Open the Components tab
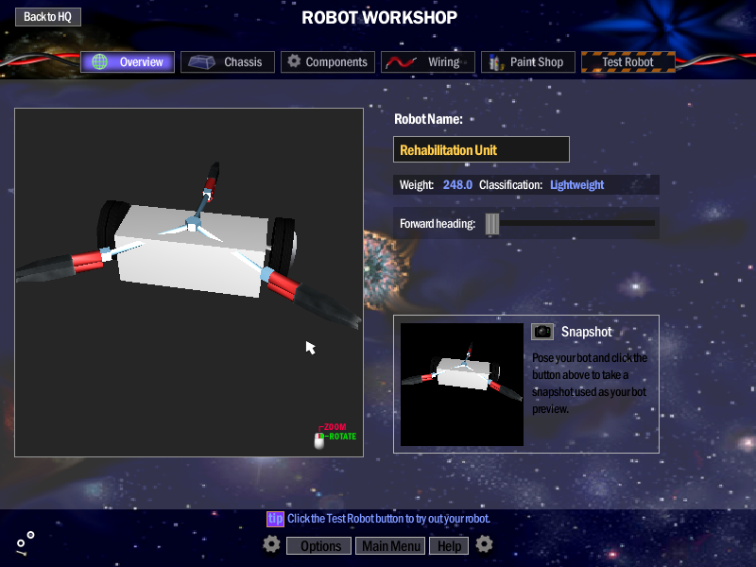Image resolution: width=756 pixels, height=567 pixels. point(328,61)
